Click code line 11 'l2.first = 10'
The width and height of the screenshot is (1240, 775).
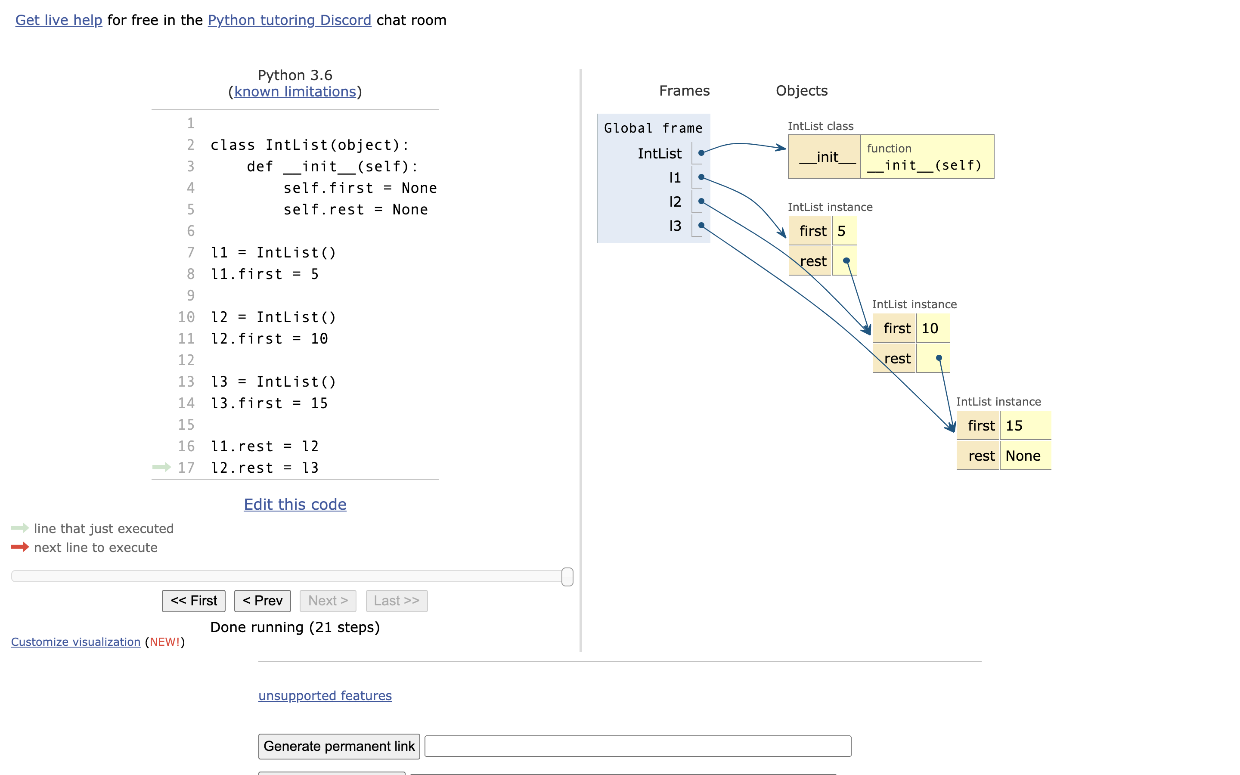click(x=270, y=339)
